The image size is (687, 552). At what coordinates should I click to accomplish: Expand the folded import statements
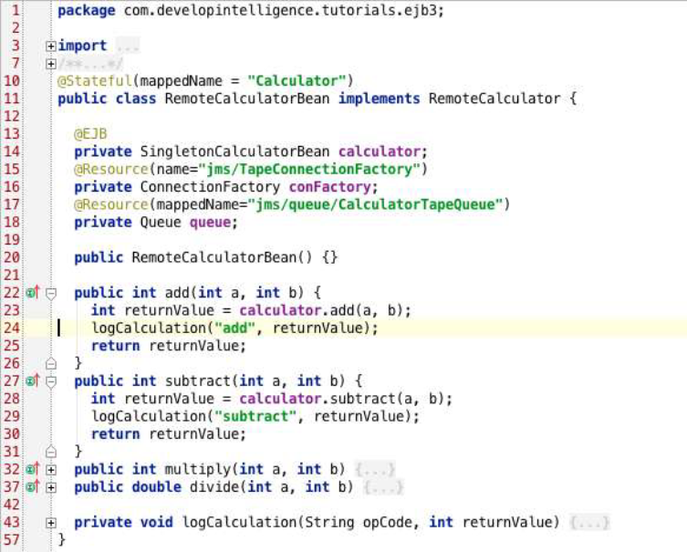(x=51, y=46)
